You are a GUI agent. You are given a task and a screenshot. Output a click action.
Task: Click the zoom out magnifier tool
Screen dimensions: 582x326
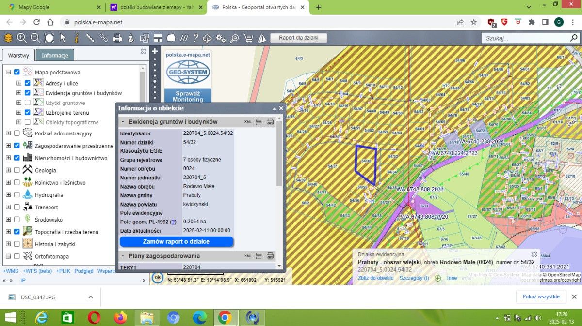(x=35, y=38)
